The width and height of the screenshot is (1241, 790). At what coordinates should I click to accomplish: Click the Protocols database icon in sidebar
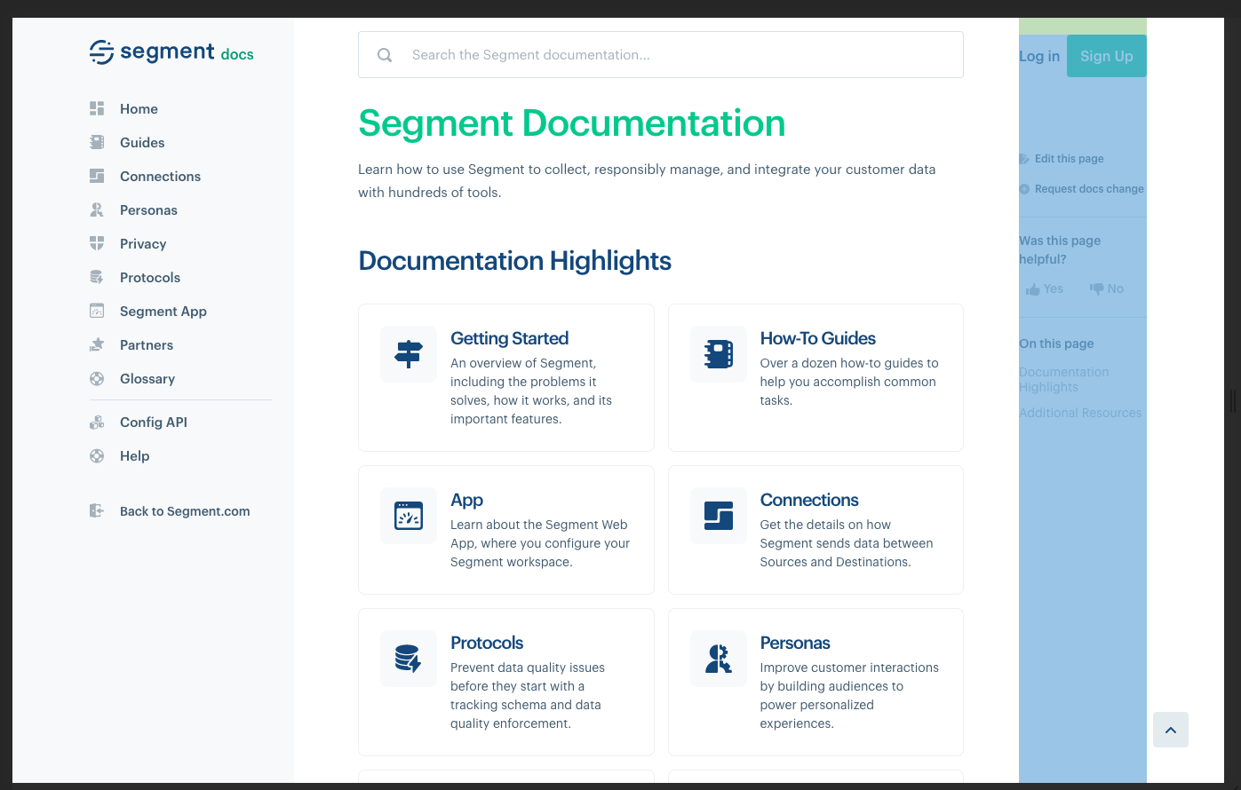[97, 277]
